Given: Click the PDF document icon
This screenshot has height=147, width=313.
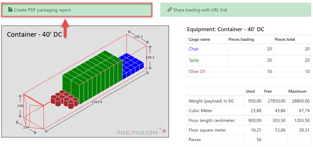Looking at the screenshot, I should pos(10,10).
